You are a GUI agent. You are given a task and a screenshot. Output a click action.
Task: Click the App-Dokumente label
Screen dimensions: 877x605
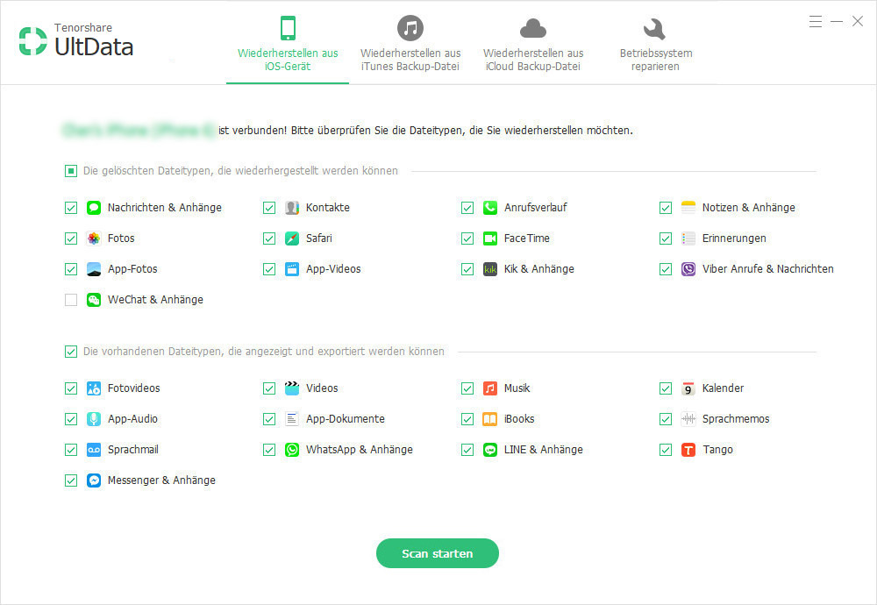(x=345, y=419)
